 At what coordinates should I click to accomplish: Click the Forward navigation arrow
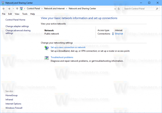click(9, 9)
